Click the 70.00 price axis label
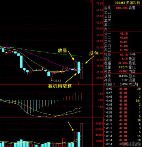Viewport: 142px width, 147px height. (x=99, y=4)
